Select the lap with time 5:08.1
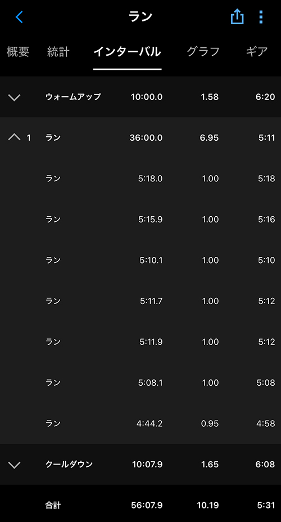Viewport: 281px width, 522px height. (140, 382)
